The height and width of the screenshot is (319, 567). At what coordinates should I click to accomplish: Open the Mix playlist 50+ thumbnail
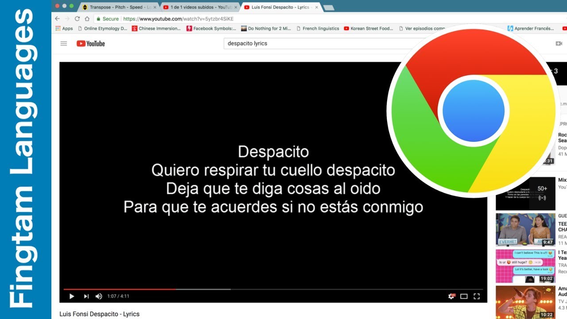pos(525,194)
